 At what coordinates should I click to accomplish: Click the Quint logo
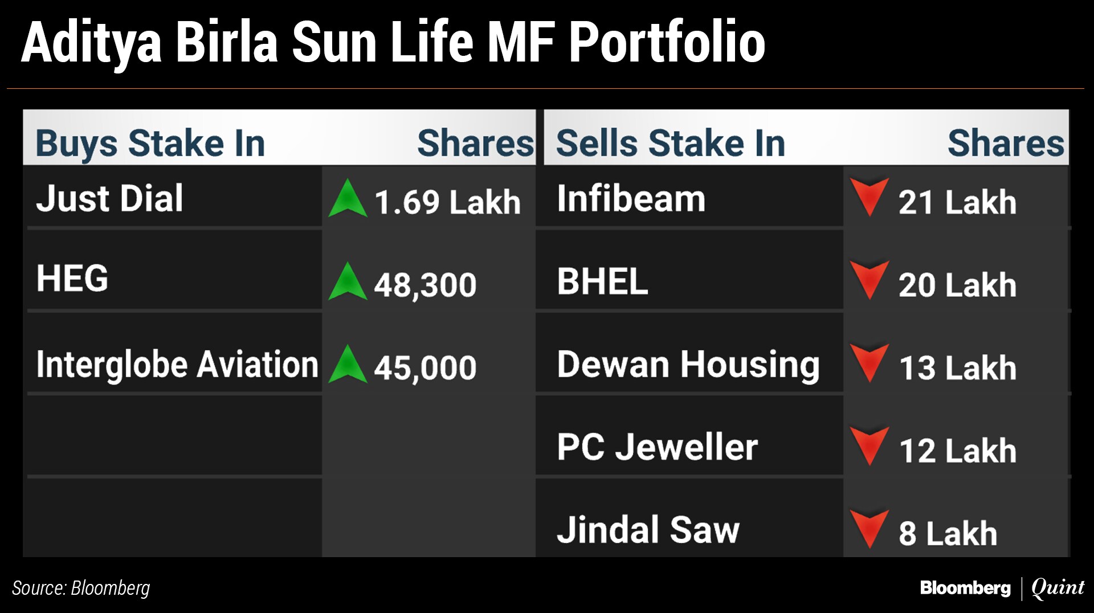[x=1058, y=588]
